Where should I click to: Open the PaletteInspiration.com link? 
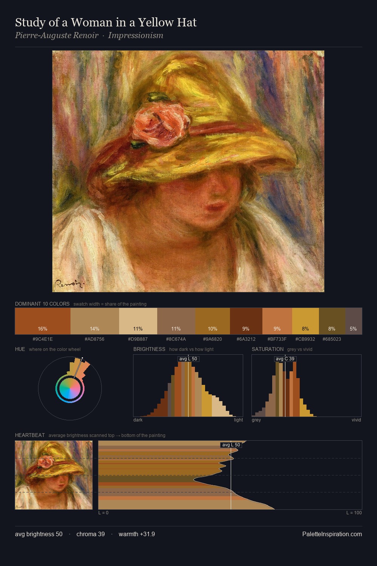click(332, 534)
